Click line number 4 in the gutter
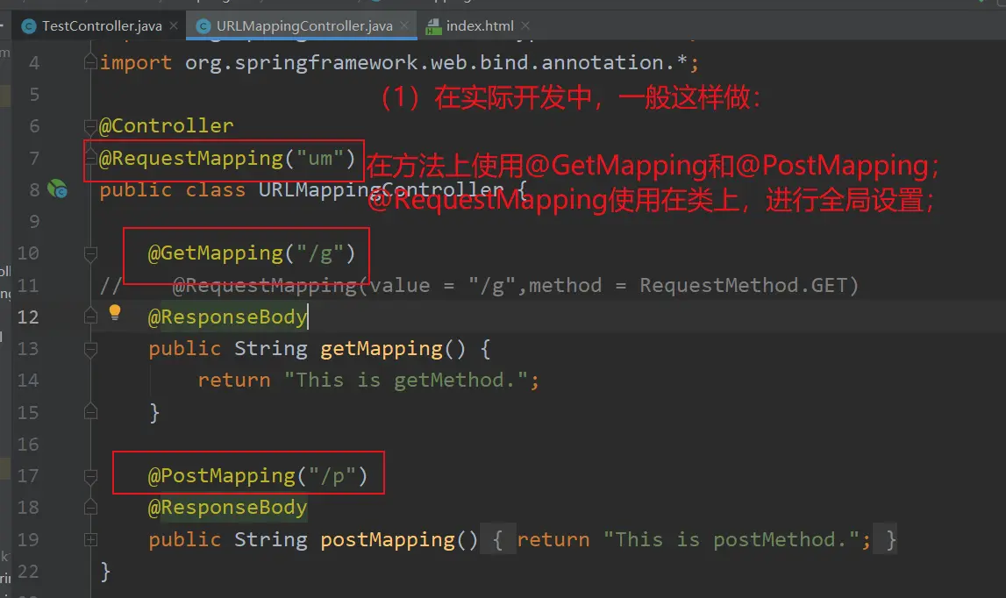 click(34, 63)
